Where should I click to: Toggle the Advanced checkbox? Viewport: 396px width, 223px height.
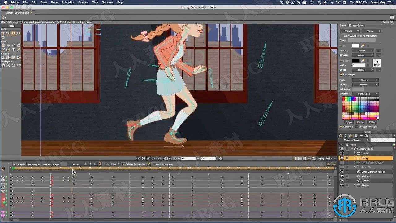click(341, 126)
